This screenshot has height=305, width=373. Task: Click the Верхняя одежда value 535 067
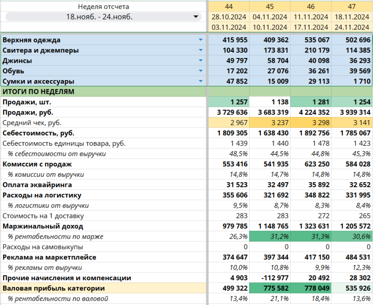(x=311, y=40)
